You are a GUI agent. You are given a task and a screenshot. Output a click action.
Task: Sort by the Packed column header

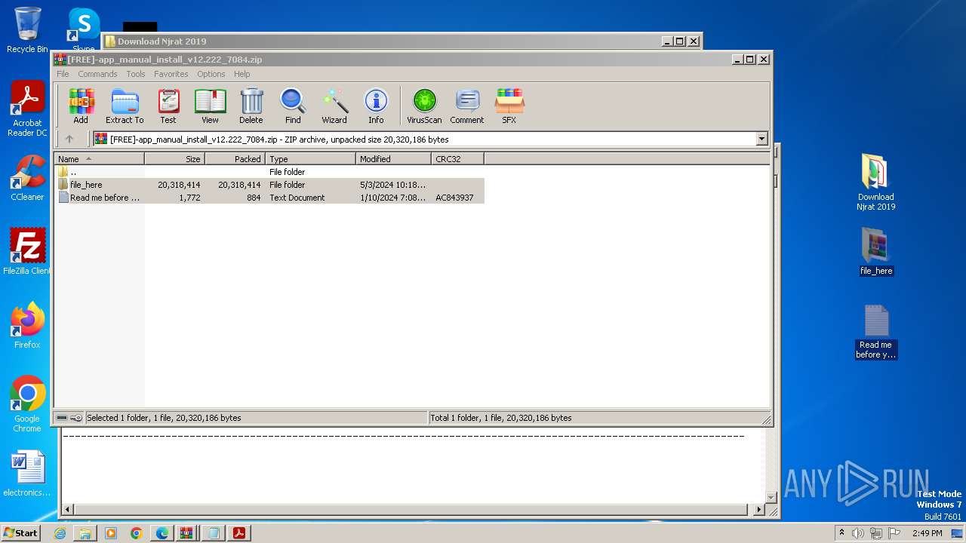pyautogui.click(x=235, y=159)
